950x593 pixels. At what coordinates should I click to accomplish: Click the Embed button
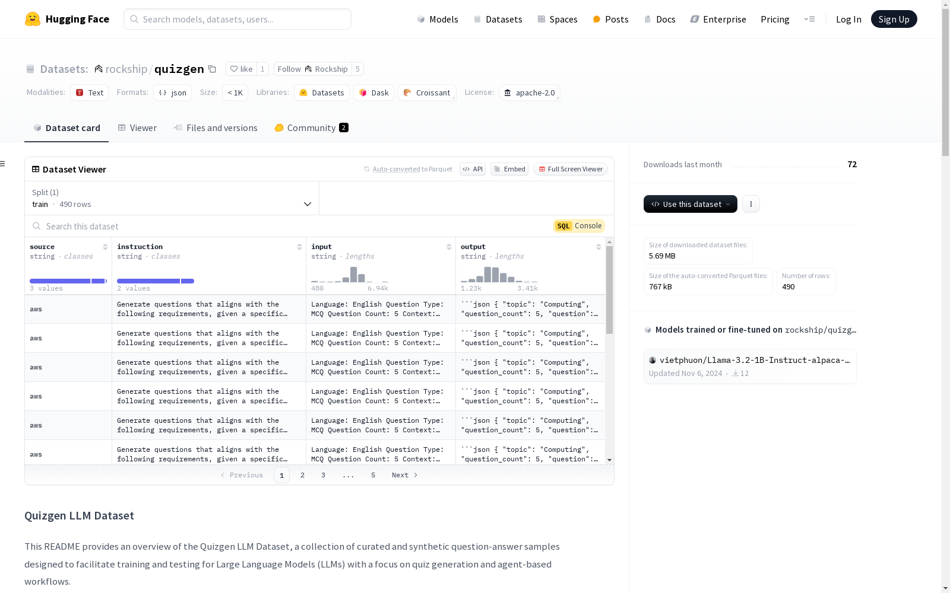pos(509,169)
